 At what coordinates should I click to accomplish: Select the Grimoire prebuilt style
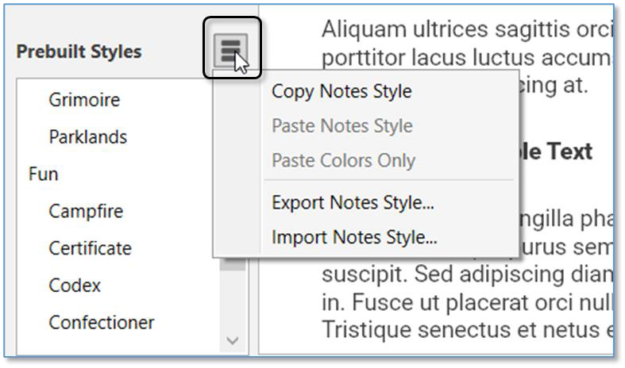click(x=84, y=100)
